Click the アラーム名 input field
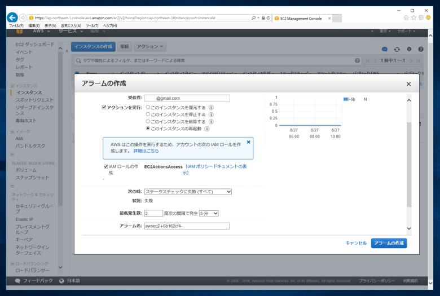The image size is (440, 296). [x=187, y=226]
